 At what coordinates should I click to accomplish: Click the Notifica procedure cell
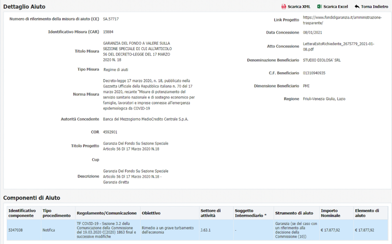point(58,230)
